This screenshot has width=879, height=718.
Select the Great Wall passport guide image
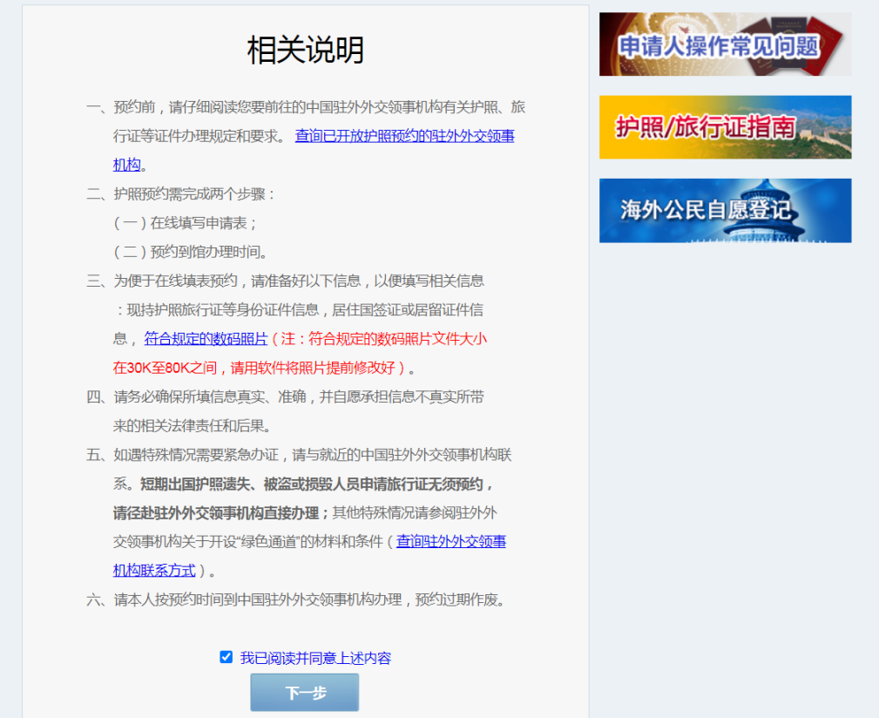(725, 126)
